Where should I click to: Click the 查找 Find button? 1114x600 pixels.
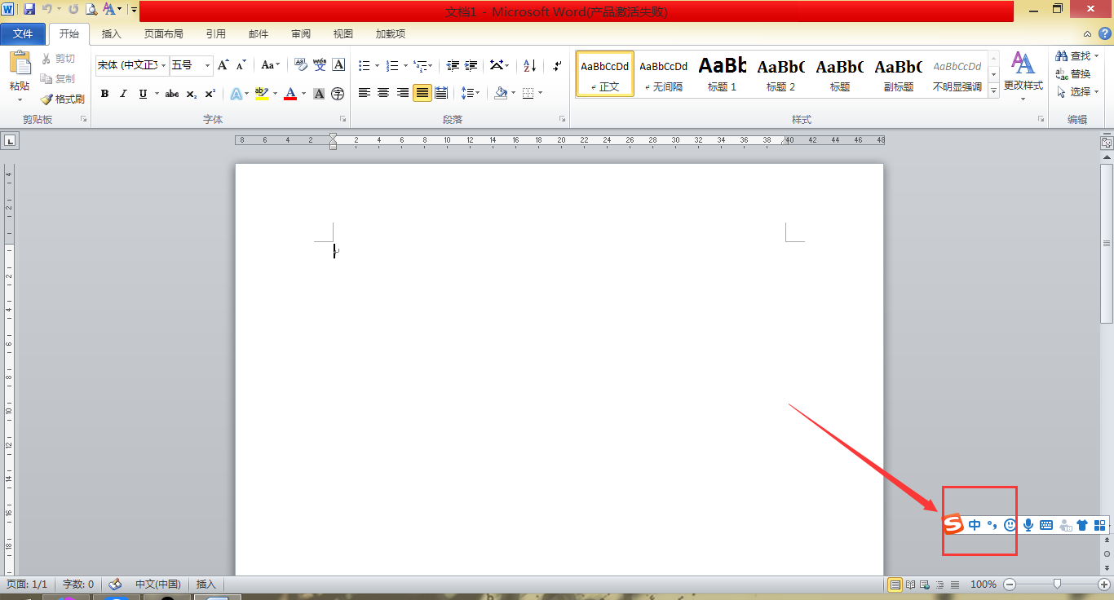[x=1078, y=55]
